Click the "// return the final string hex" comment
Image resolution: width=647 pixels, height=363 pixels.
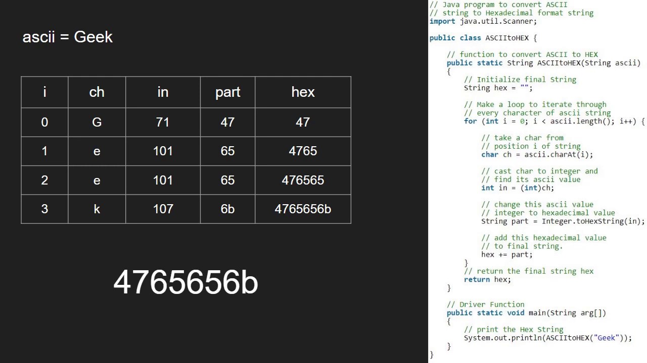pyautogui.click(x=529, y=271)
